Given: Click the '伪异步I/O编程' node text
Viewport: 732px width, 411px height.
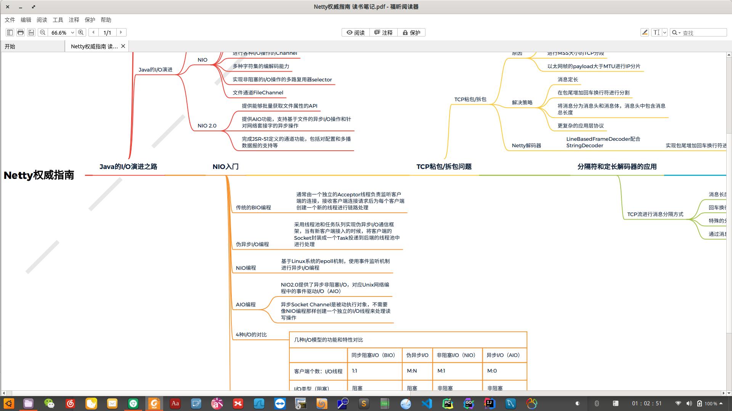Looking at the screenshot, I should click(252, 244).
